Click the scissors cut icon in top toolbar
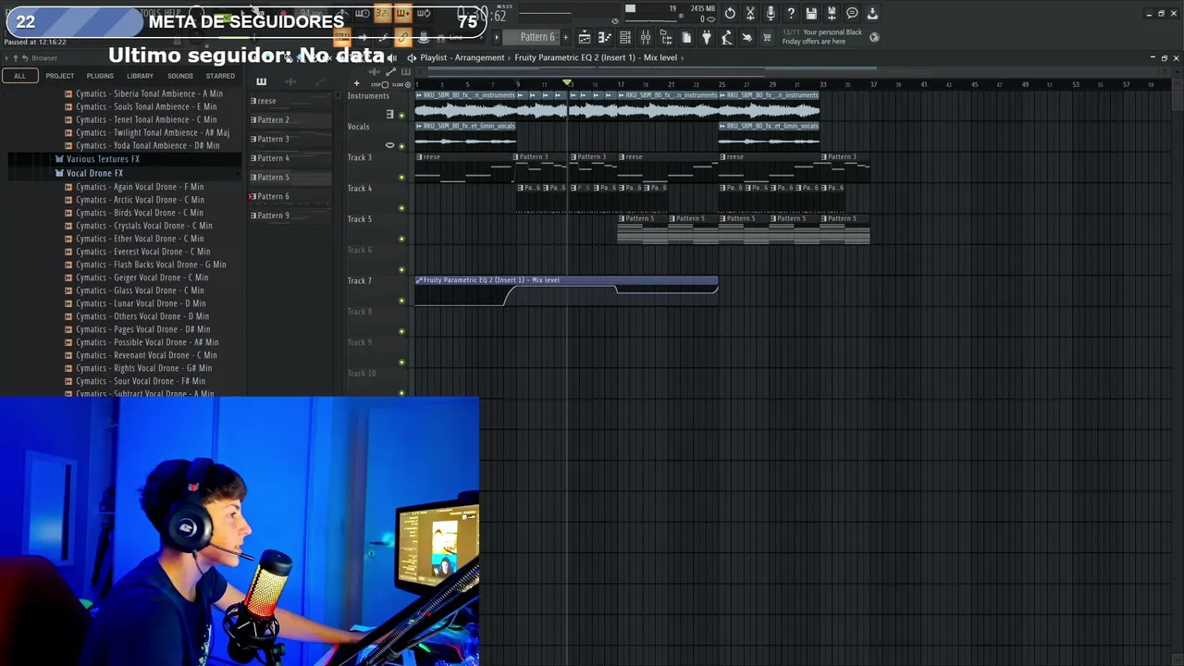1184x666 pixels. pyautogui.click(x=750, y=13)
